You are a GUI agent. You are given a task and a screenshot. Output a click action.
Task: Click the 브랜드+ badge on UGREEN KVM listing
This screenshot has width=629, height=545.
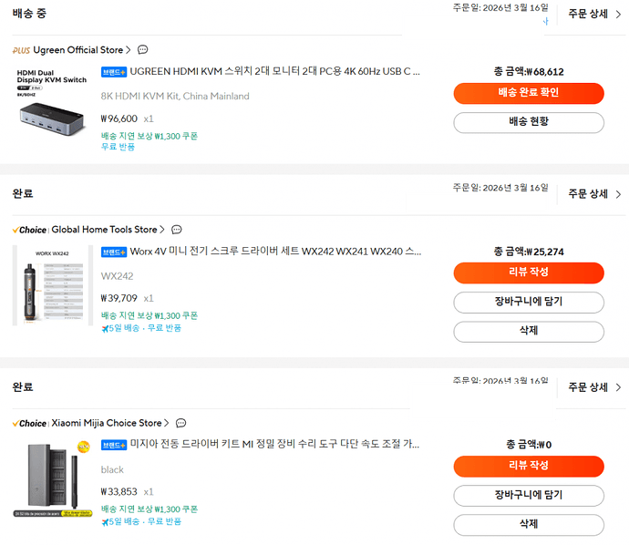pyautogui.click(x=114, y=70)
